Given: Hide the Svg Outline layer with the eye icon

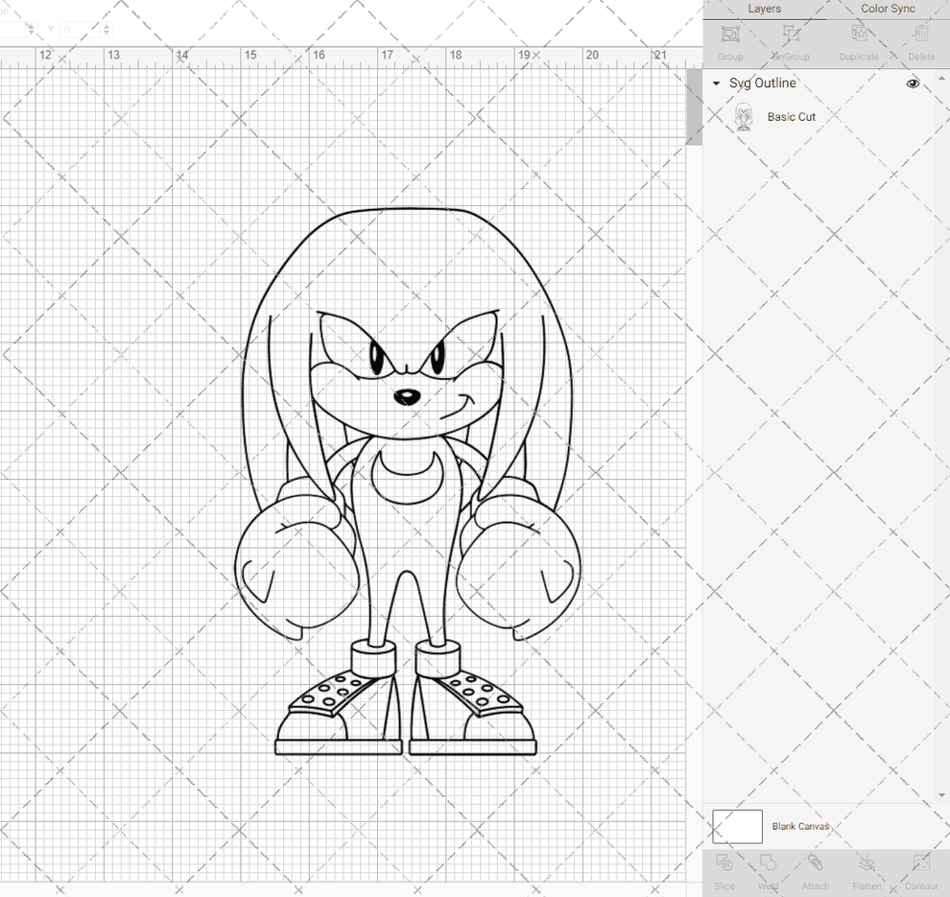Looking at the screenshot, I should pos(913,83).
